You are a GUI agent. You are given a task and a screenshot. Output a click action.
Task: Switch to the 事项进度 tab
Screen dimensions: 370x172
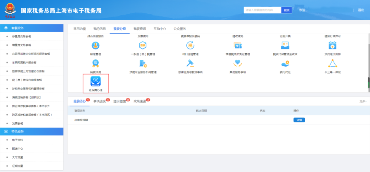(x=100, y=101)
